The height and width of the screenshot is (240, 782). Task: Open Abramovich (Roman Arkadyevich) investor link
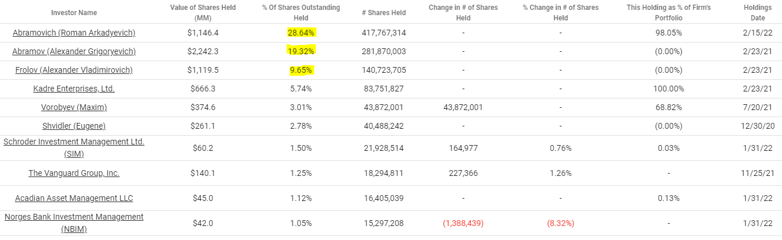[74, 33]
